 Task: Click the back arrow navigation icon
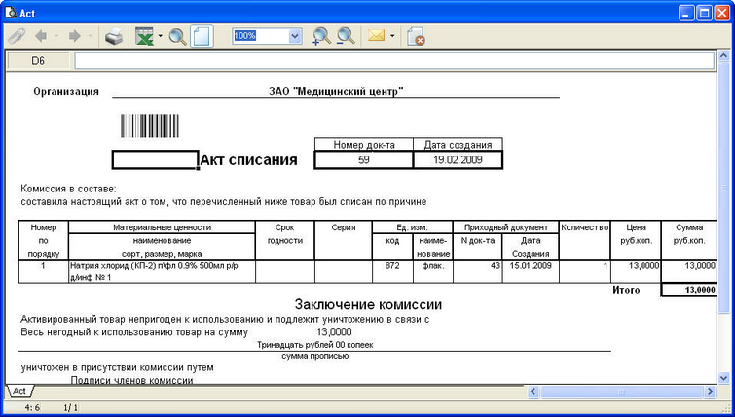click(x=42, y=37)
